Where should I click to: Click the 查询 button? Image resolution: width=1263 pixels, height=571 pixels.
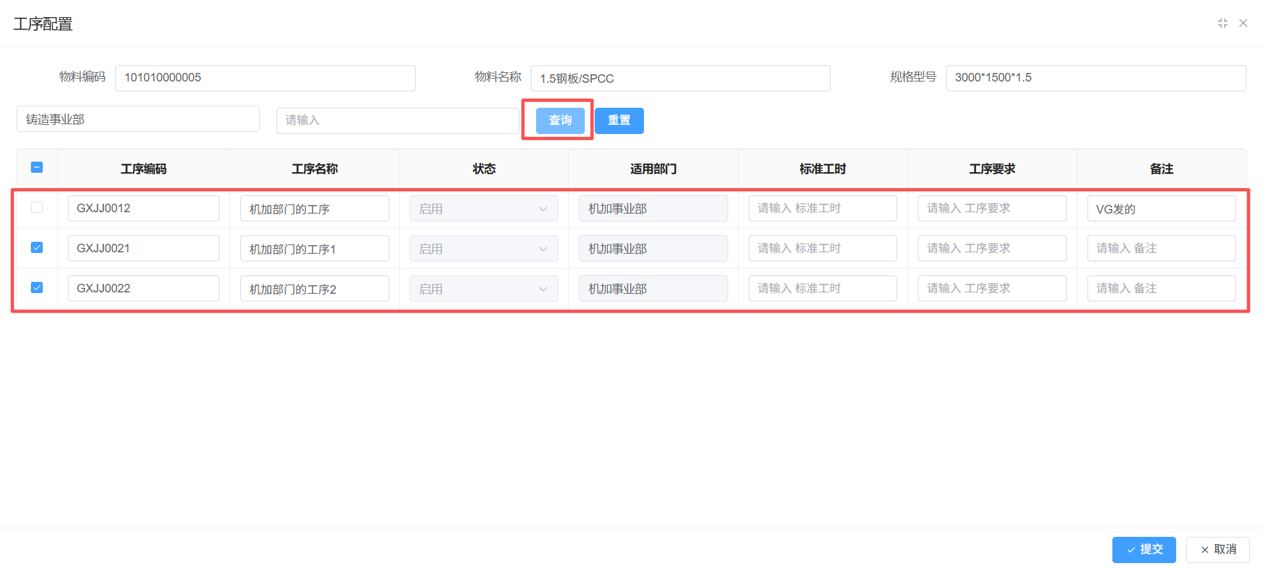(x=560, y=121)
